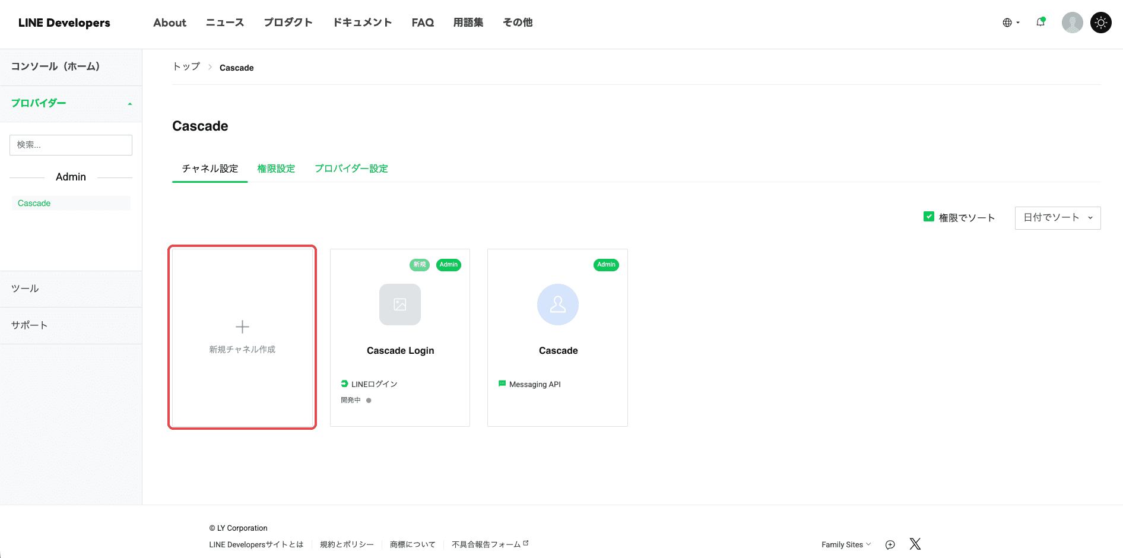Uncheck the 権限でソート checkbox
The width and height of the screenshot is (1123, 558).
pyautogui.click(x=929, y=217)
